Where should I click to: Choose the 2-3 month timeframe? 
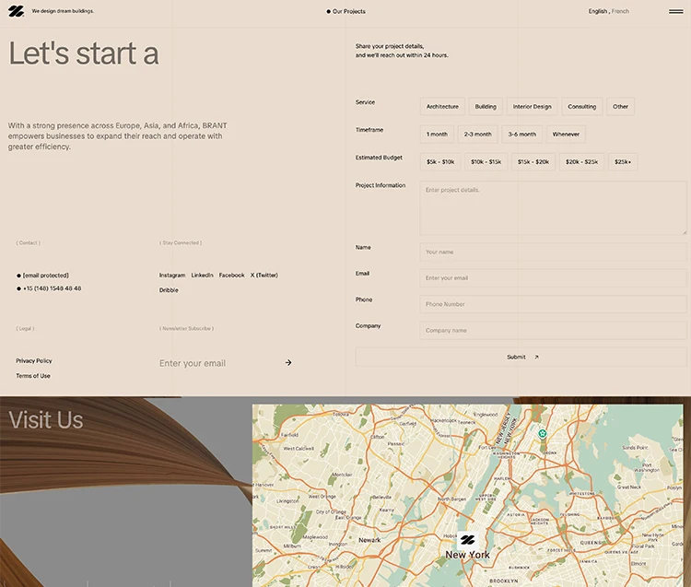tap(477, 135)
